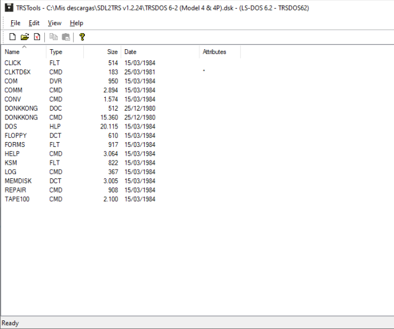Select the CONV file
Screen dimensions: 394x329
click(x=13, y=99)
